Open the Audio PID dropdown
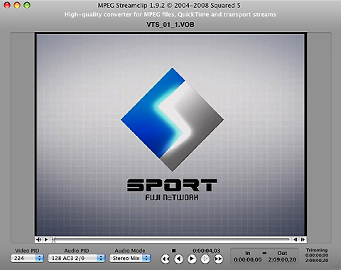Viewport: 341px width, 270px height. coord(77,258)
